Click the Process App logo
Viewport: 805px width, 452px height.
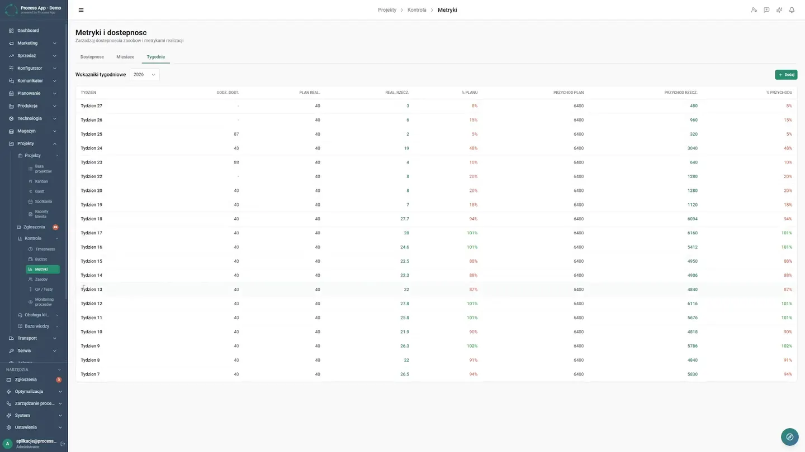[11, 9]
